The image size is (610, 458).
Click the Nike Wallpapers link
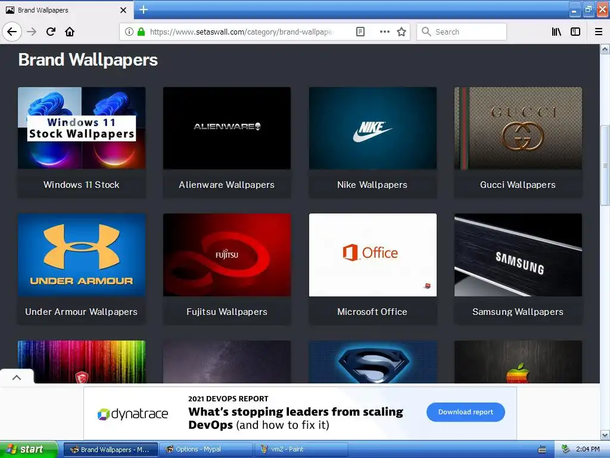point(372,185)
